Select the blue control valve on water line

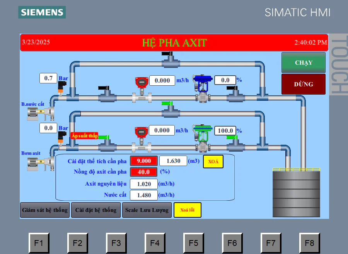(x=202, y=88)
